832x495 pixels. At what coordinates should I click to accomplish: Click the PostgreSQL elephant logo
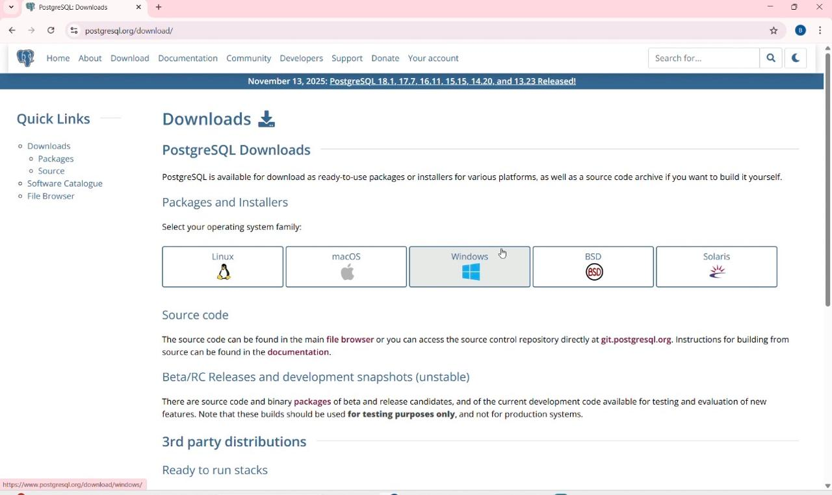25,58
